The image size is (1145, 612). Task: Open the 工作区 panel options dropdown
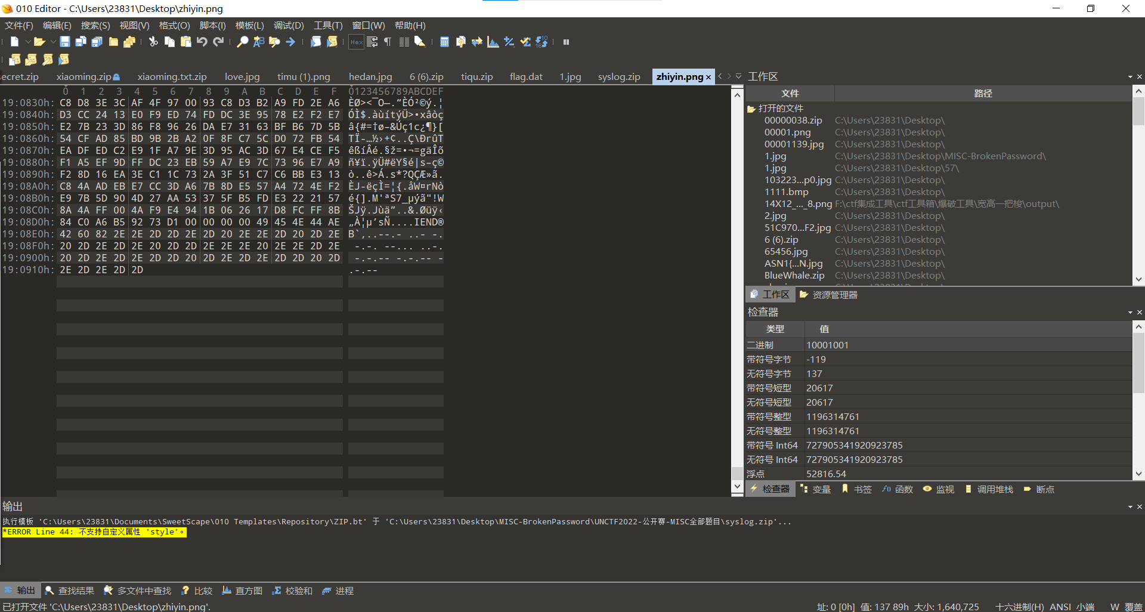click(1130, 77)
